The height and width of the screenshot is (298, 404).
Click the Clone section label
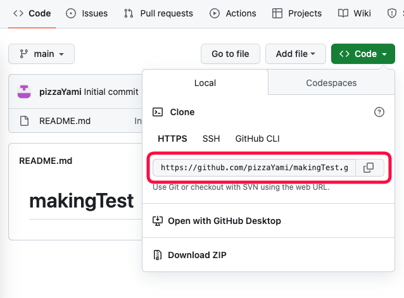pos(182,112)
